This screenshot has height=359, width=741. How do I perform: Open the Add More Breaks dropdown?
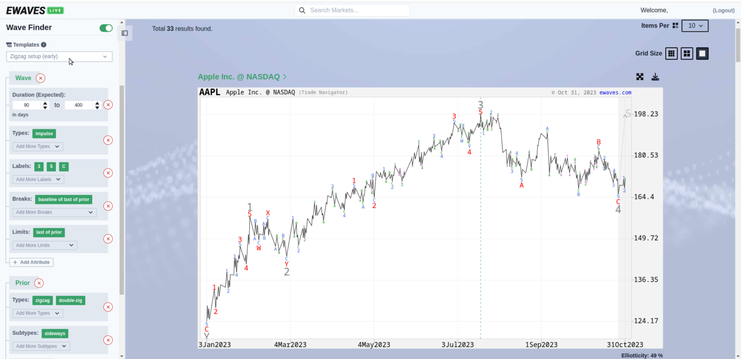pos(55,212)
